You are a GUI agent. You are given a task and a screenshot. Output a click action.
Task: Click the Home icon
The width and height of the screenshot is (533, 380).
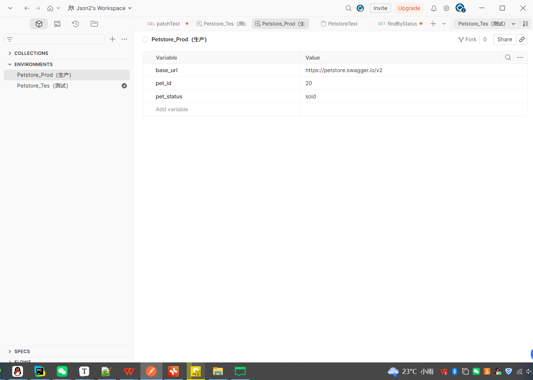click(50, 8)
